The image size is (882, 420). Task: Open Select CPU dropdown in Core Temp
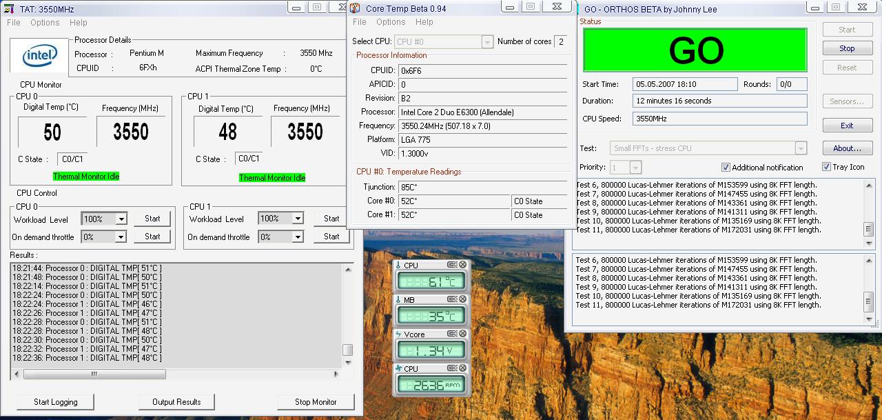coord(487,42)
